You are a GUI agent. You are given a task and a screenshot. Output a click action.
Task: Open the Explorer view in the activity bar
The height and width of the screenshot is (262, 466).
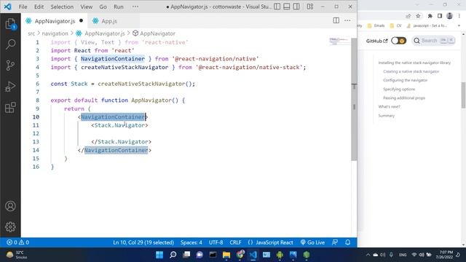(x=10, y=24)
